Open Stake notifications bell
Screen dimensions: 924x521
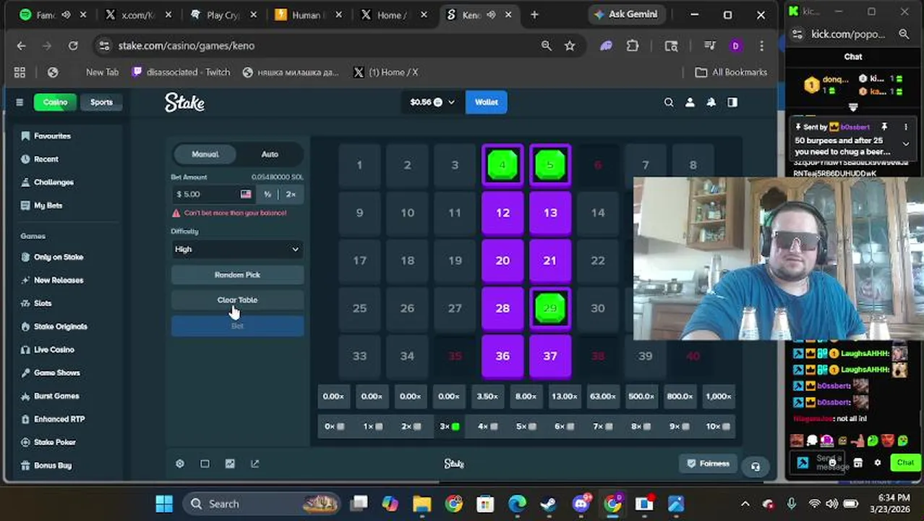tap(711, 102)
